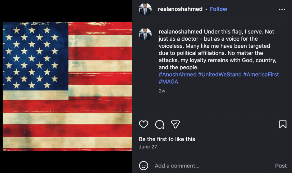Open comments via the speech bubble icon
The height and width of the screenshot is (173, 292).
point(160,124)
